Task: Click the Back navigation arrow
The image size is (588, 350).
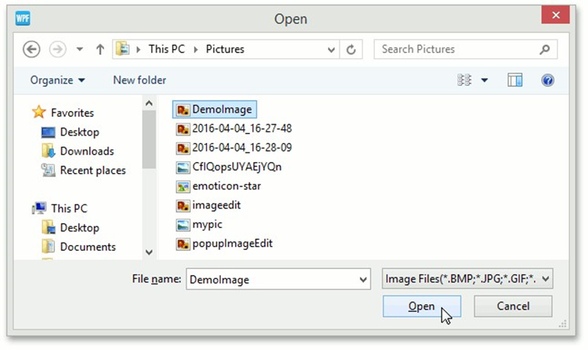Action: (31, 49)
